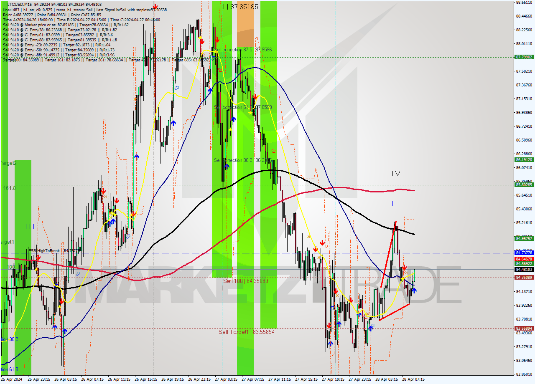Click the '25 Apr 23:15' time axis label
The image size is (535, 384).
coord(39,379)
